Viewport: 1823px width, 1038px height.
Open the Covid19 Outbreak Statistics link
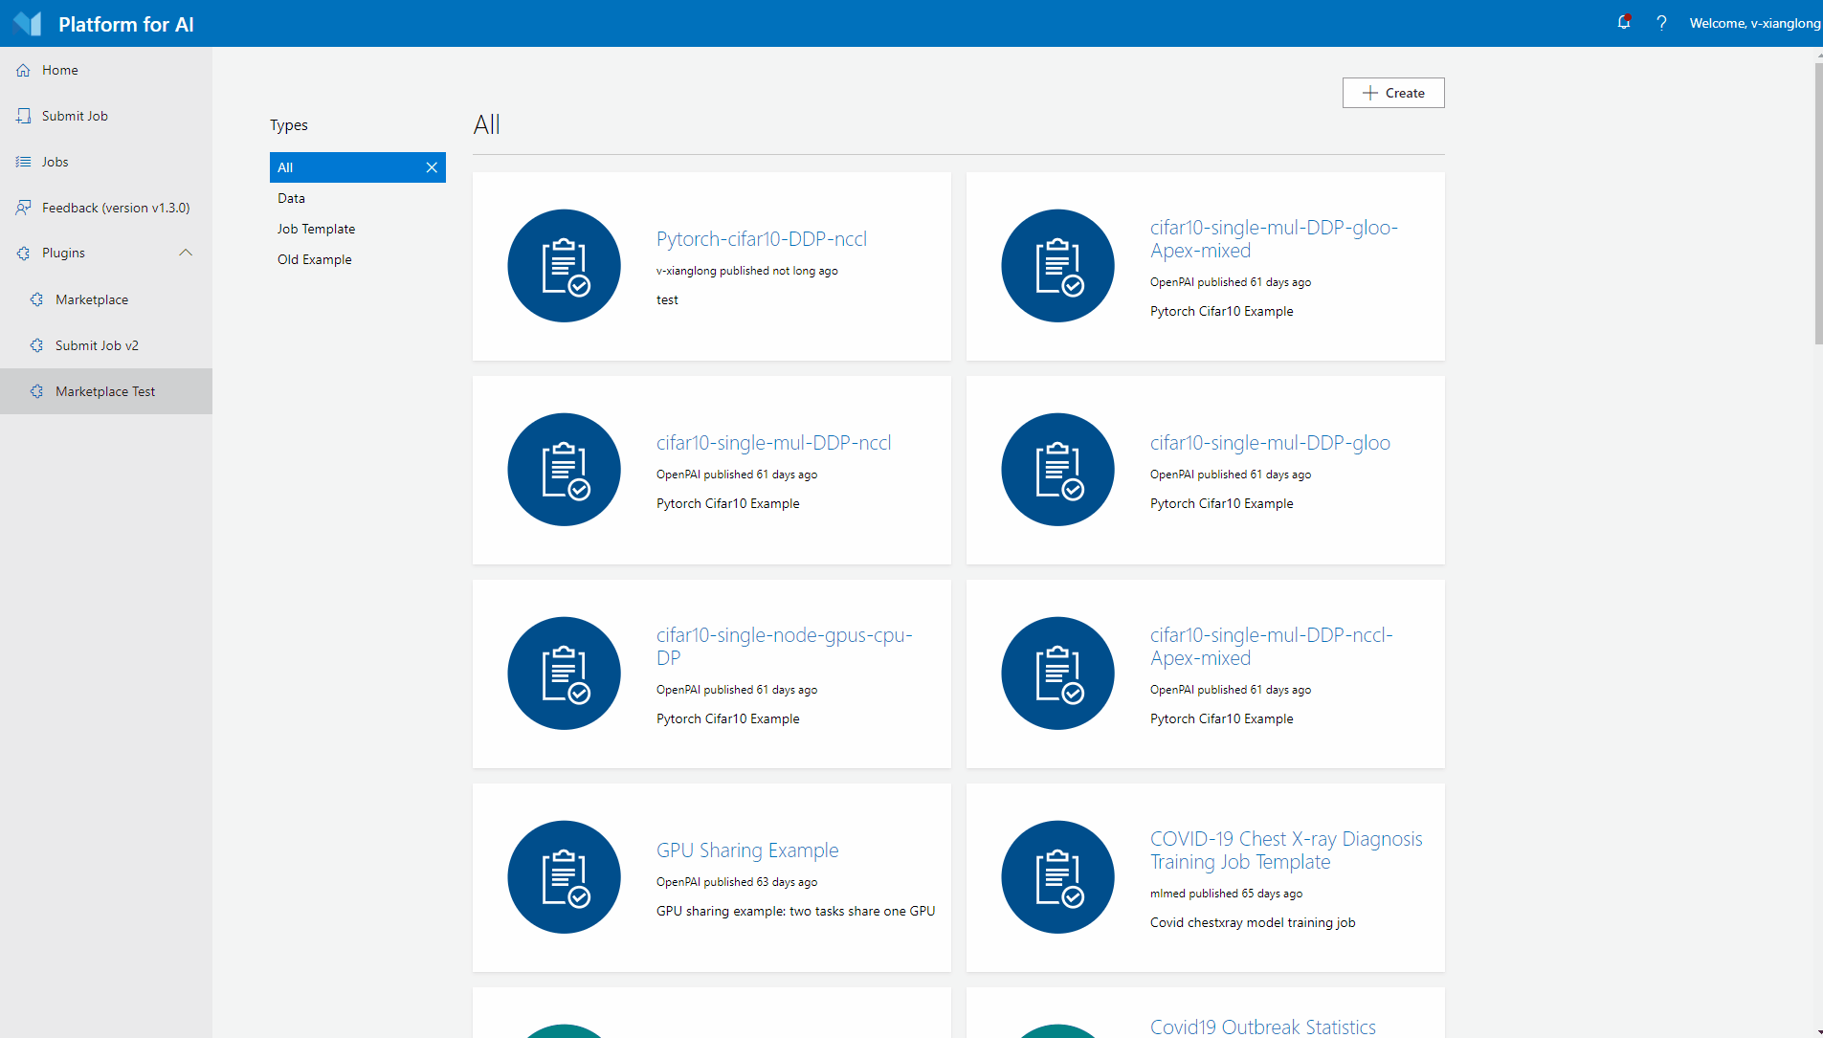click(1263, 1027)
